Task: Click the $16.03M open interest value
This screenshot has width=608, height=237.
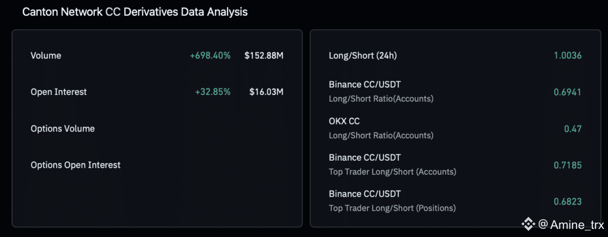Action: coord(266,92)
